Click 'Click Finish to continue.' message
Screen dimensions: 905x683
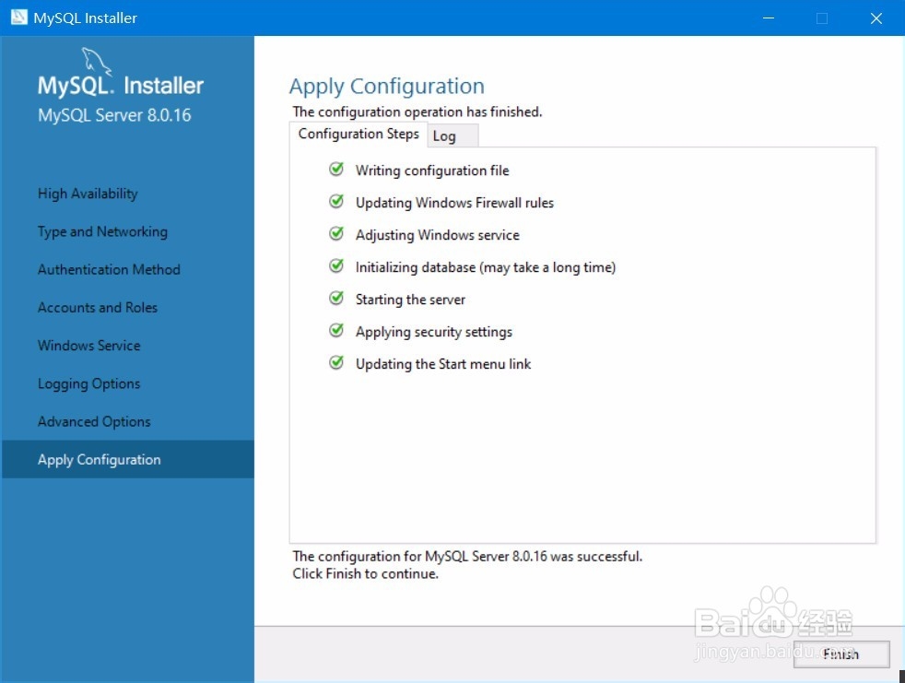point(365,574)
